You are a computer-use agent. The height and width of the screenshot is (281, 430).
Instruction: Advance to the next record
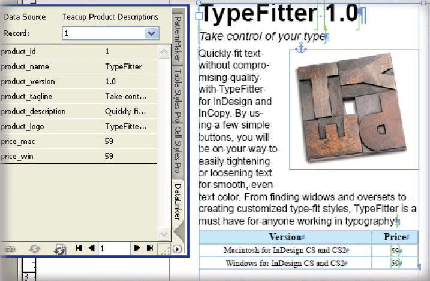tap(137, 248)
